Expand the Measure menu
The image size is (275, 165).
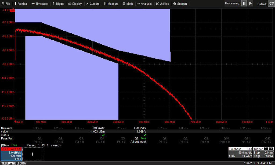[x=111, y=4]
